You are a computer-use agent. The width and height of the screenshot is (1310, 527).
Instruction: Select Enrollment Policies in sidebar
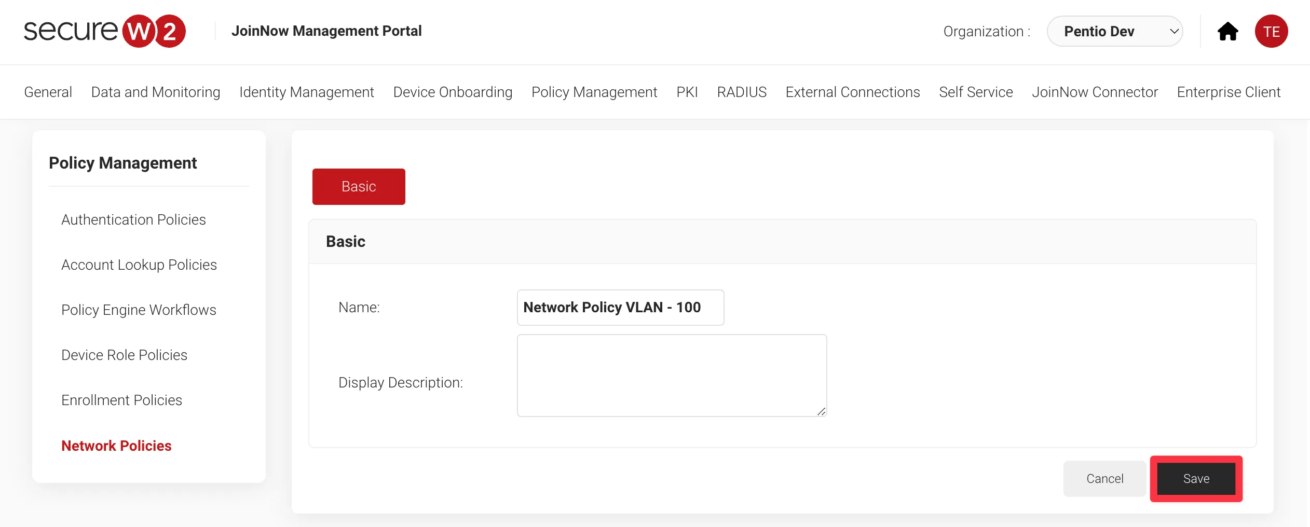pos(121,400)
